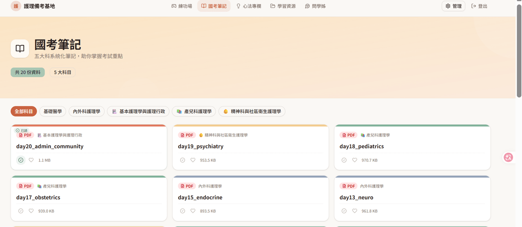Favorite day18_pediatrics with heart icon
The image size is (522, 227).
click(355, 160)
